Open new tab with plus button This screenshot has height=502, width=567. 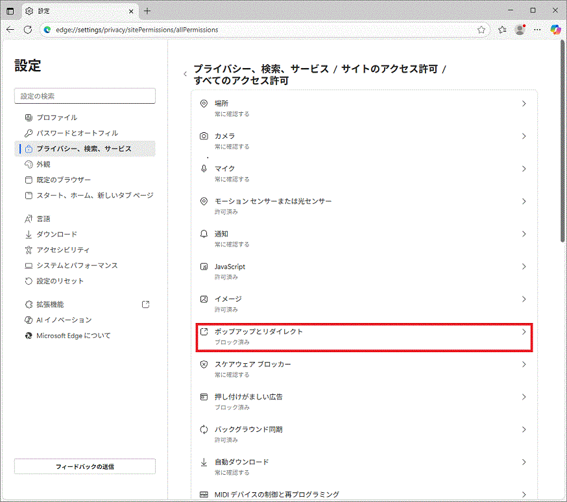[x=147, y=11]
